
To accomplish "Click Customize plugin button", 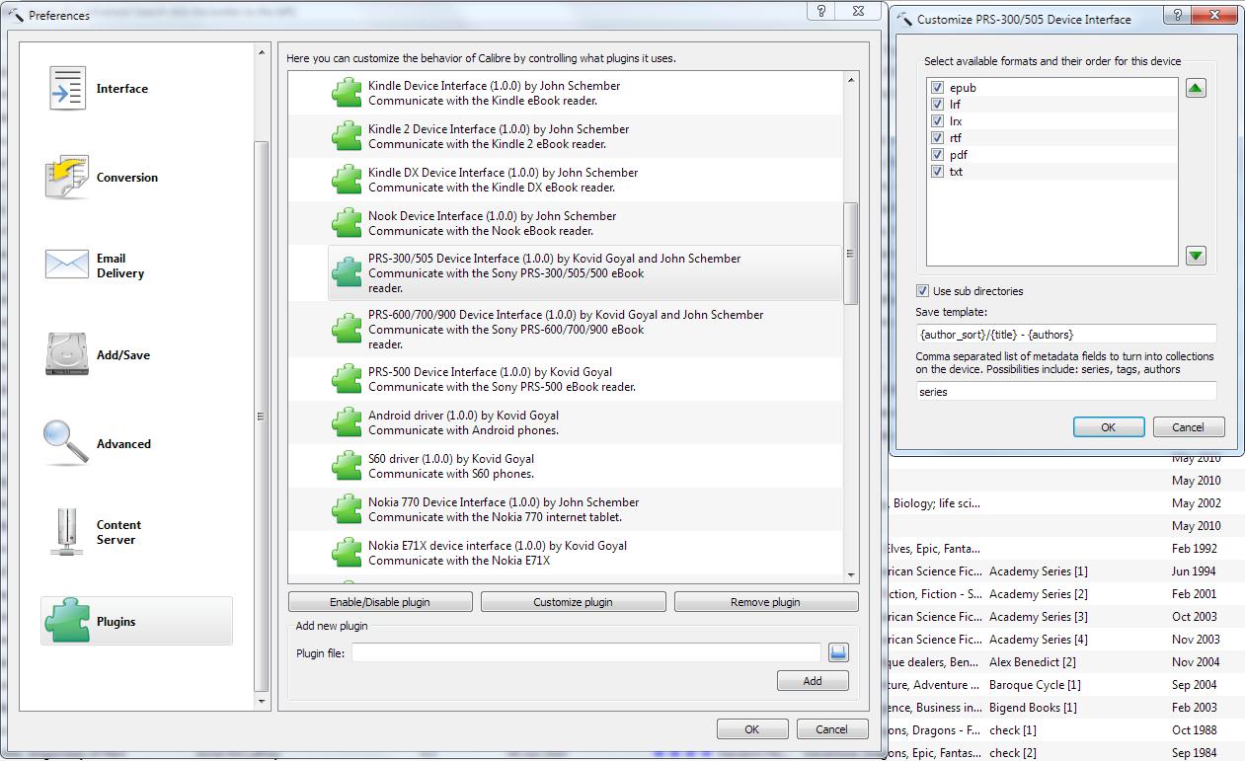I will click(573, 602).
